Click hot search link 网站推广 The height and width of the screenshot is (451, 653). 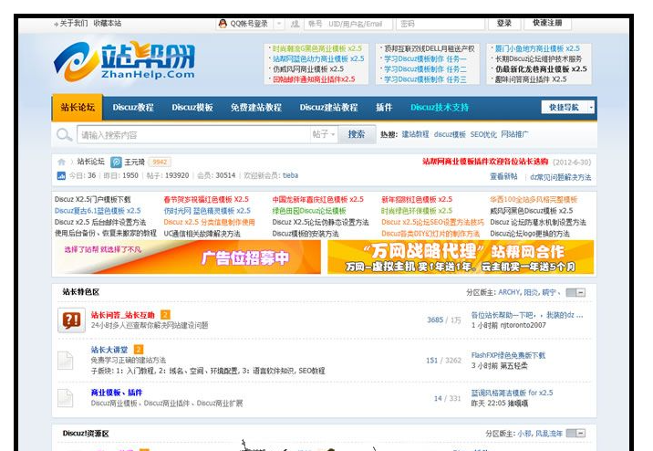coord(514,134)
